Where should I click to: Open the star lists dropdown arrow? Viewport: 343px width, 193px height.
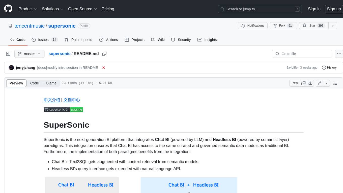click(x=333, y=26)
